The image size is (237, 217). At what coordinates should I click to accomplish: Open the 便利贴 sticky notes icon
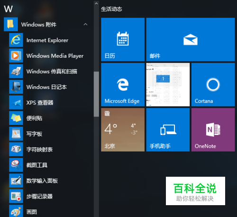coord(16,118)
